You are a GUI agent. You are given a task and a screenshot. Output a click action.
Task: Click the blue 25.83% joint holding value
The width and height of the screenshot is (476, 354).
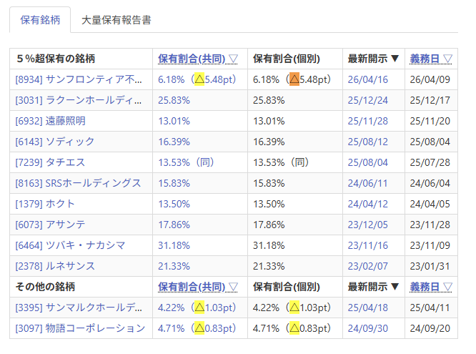174,100
